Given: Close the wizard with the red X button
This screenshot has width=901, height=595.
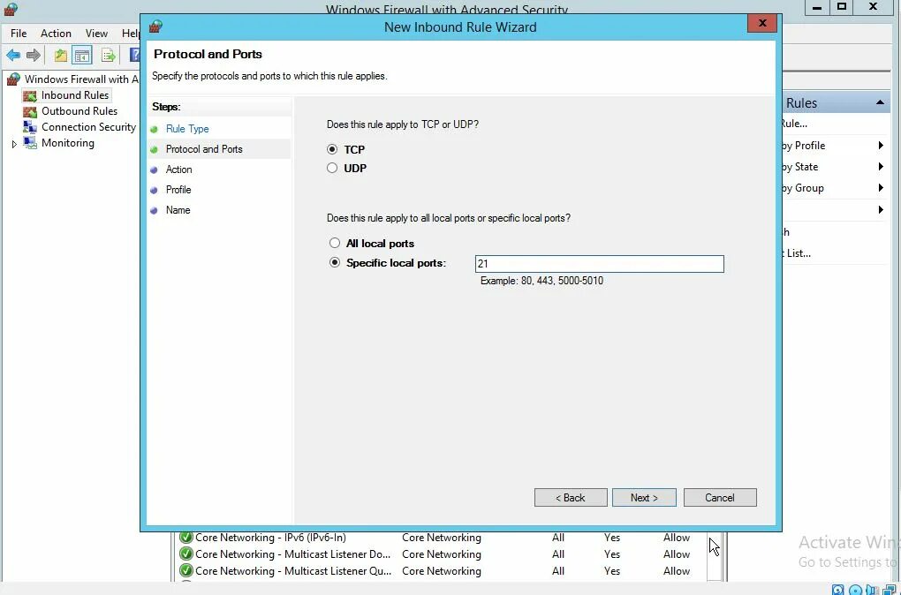Looking at the screenshot, I should [x=762, y=23].
